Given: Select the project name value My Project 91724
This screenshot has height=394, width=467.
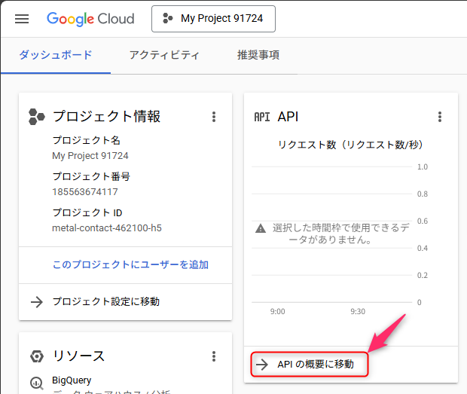Looking at the screenshot, I should [90, 156].
